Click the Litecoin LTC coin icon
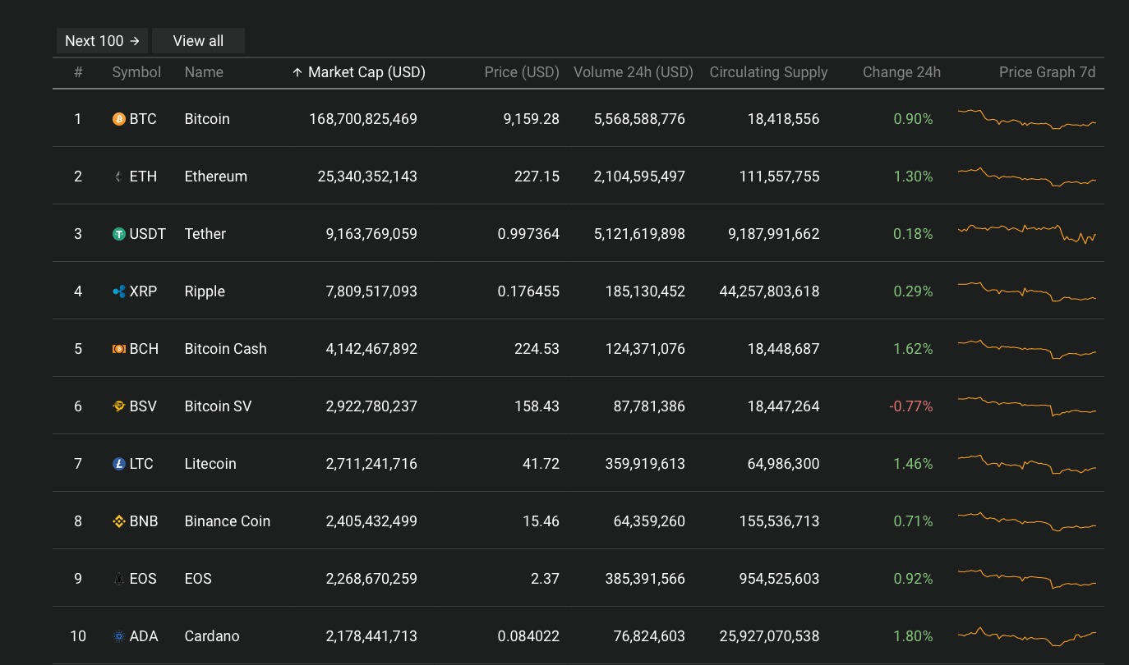The height and width of the screenshot is (665, 1129). (x=119, y=464)
